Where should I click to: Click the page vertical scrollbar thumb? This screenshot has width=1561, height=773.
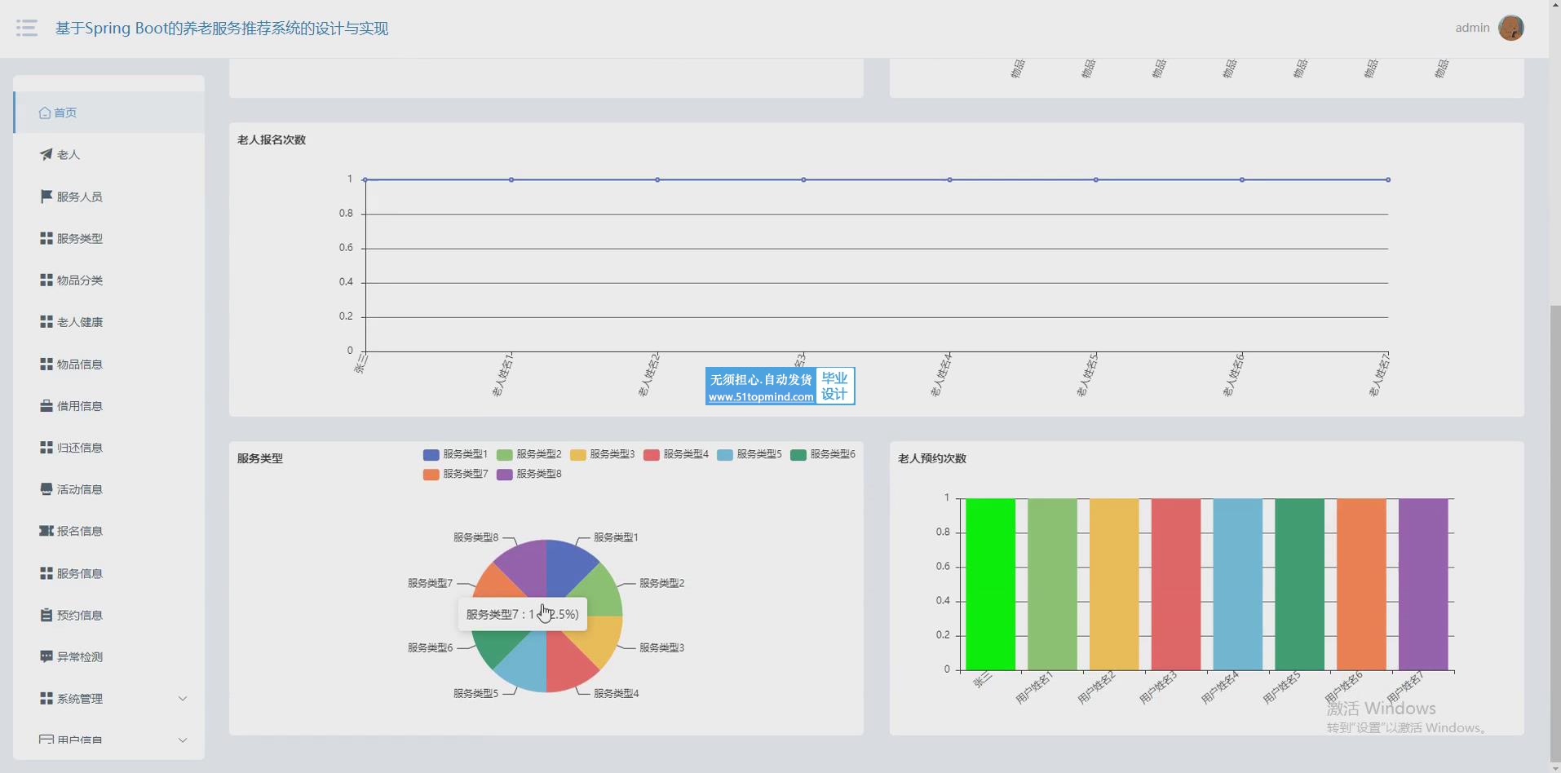(1554, 534)
